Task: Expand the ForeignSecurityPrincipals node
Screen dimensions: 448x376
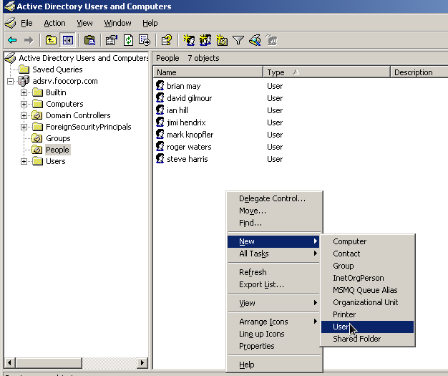Action: click(x=24, y=127)
